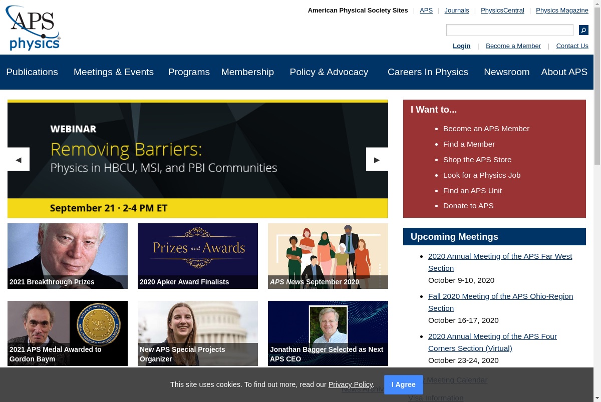The image size is (601, 402).
Task: Open the Privacy Policy link in cookie notice
Action: pos(351,384)
